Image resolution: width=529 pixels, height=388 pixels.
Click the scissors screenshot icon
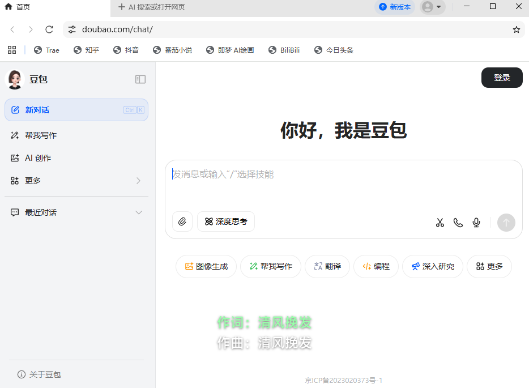click(440, 223)
